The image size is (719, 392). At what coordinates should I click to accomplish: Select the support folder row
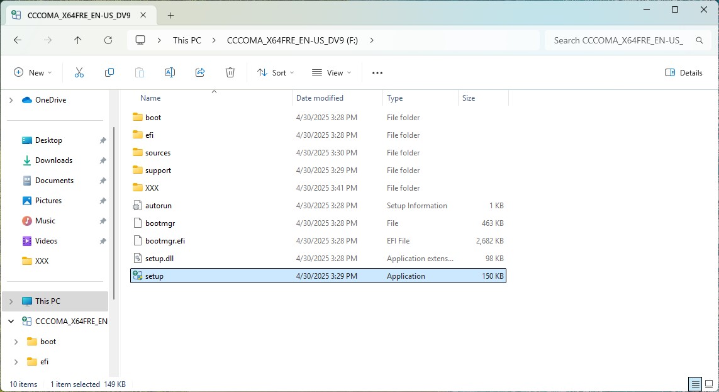tap(318, 170)
